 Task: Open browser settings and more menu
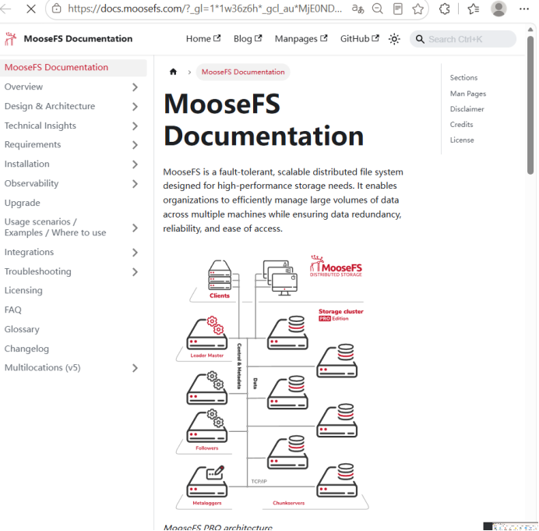tap(524, 9)
